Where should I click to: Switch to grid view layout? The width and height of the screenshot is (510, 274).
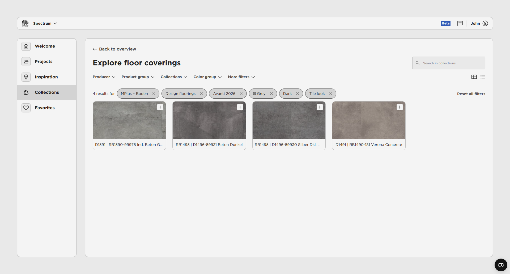(474, 77)
